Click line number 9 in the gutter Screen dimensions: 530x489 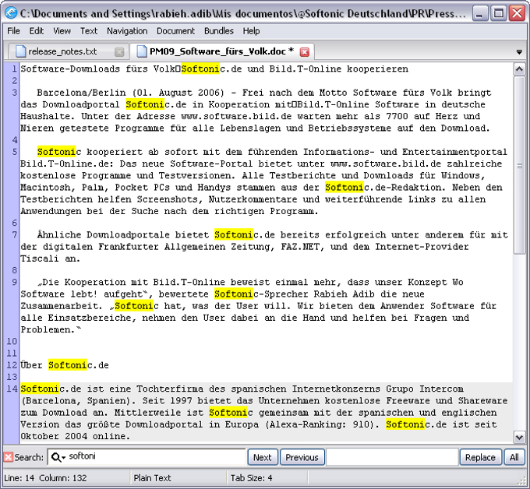(x=14, y=282)
